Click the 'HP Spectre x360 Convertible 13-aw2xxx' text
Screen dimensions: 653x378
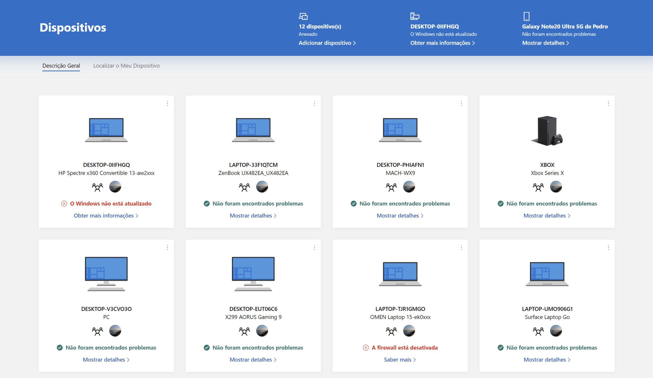click(106, 173)
